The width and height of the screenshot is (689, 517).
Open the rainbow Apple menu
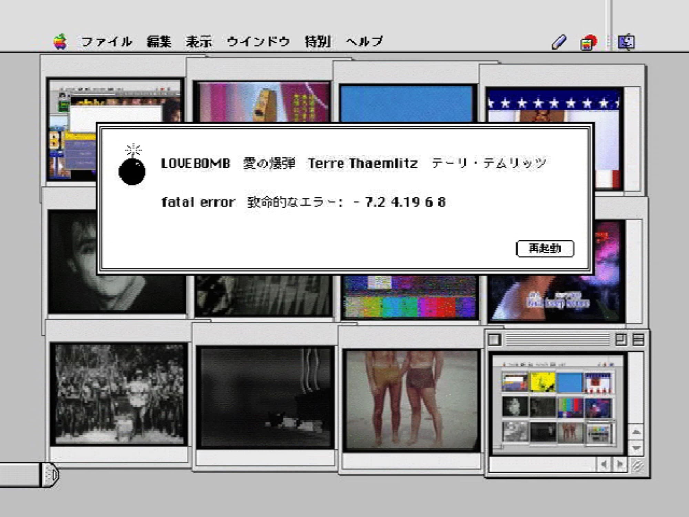[x=60, y=42]
